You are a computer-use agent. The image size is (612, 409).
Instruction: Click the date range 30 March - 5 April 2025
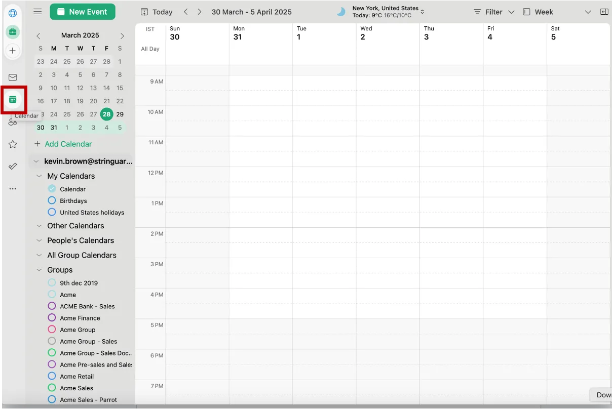251,12
